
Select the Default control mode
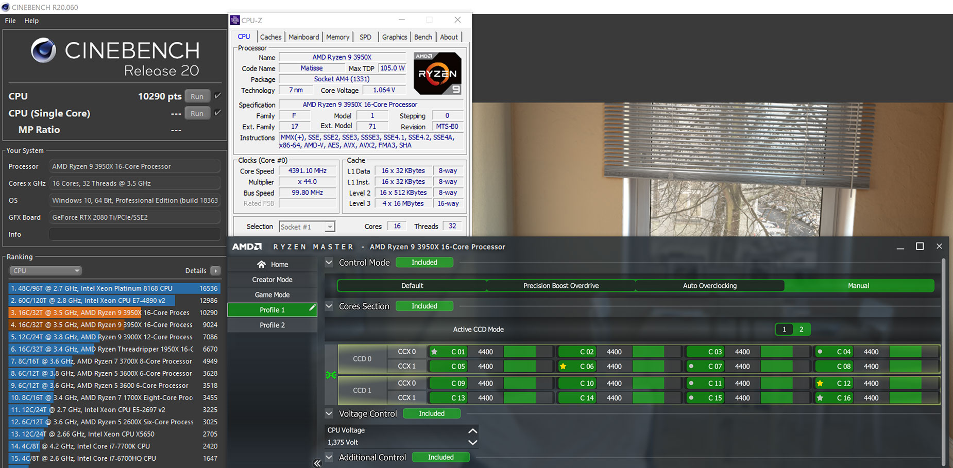412,286
